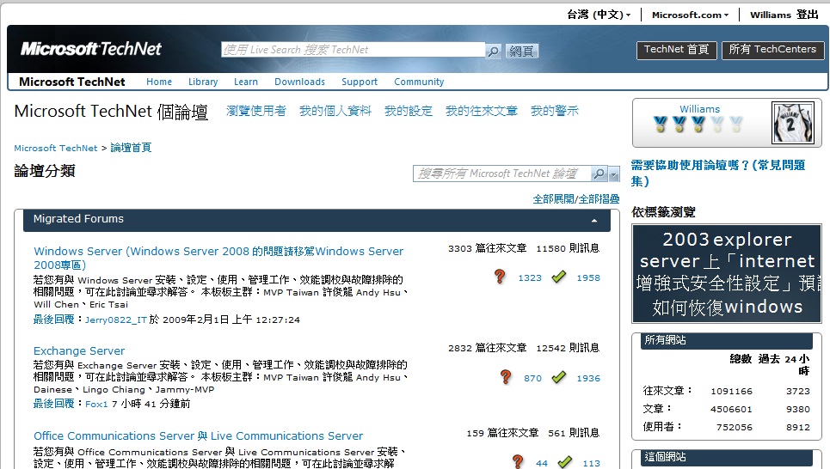This screenshot has height=469, width=830.
Task: Click the TechNet 首頁 button
Action: [x=676, y=50]
